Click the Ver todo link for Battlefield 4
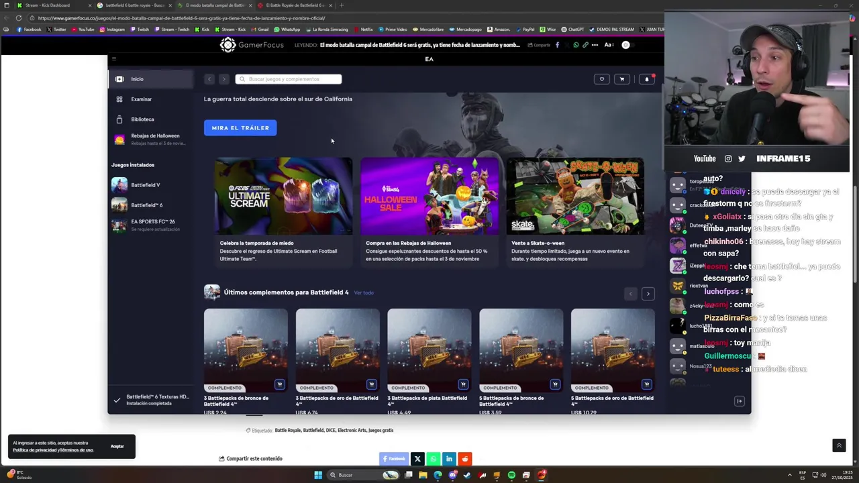 [364, 292]
